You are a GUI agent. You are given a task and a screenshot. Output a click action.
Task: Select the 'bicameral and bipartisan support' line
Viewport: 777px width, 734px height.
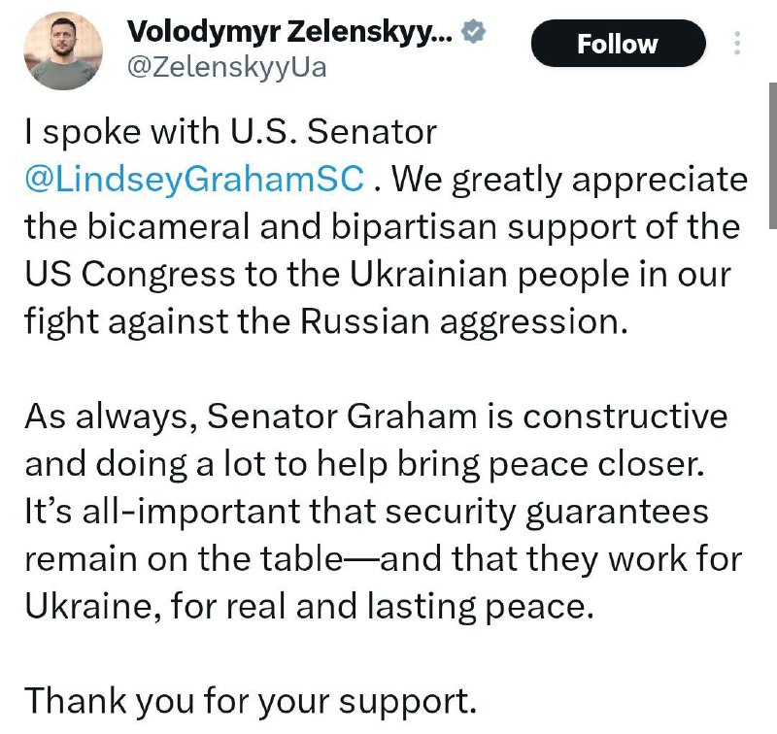point(382,227)
